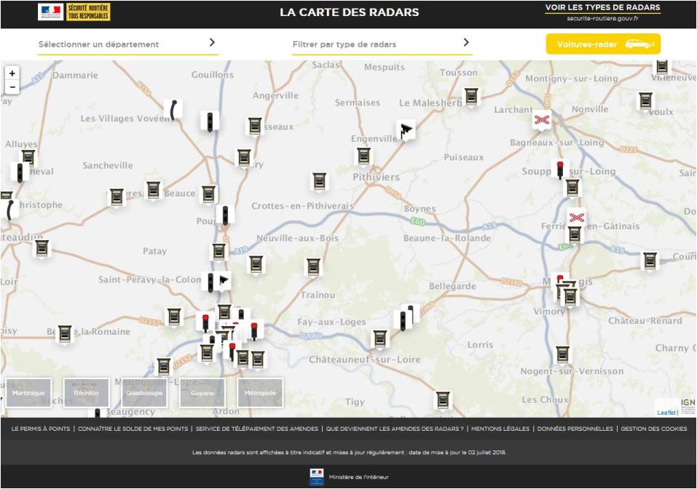This screenshot has width=697, height=489.
Task: Click the Pithiviers town label on map
Action: point(376,178)
